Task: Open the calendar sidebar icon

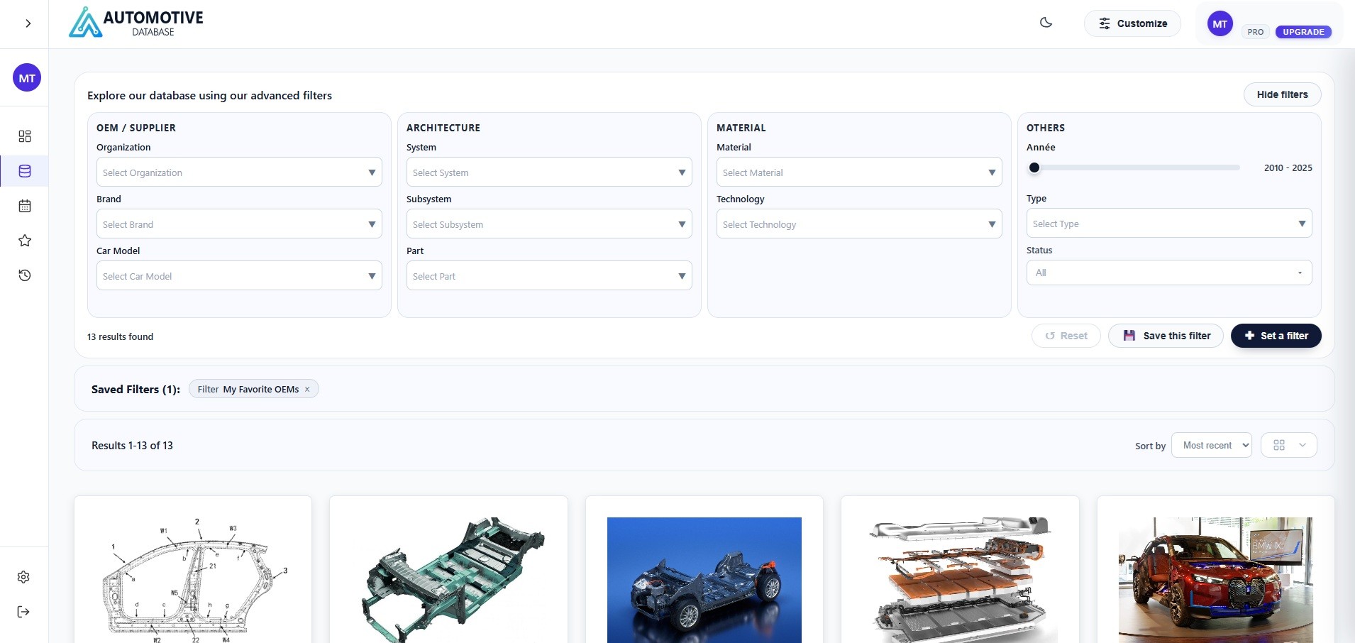Action: (x=25, y=206)
